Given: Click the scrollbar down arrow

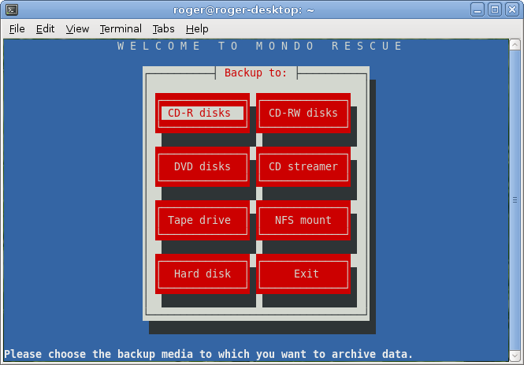Looking at the screenshot, I should click(515, 355).
